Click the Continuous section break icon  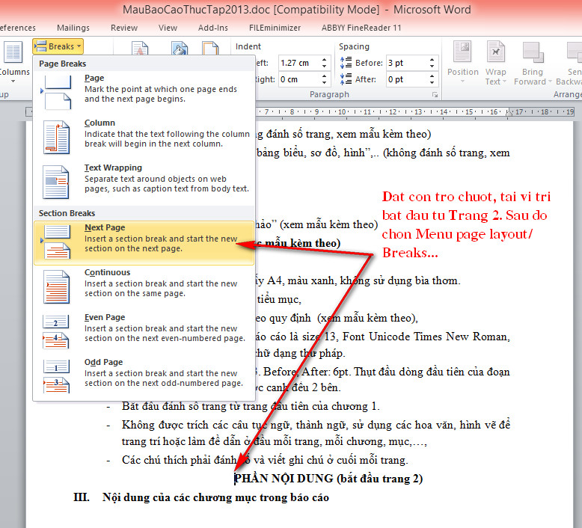click(x=56, y=286)
